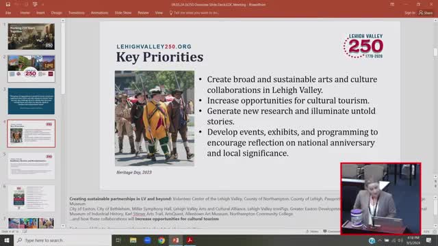438x246 pixels.
Task: Click bullet Generate new research and illuminate
Action: (291, 116)
